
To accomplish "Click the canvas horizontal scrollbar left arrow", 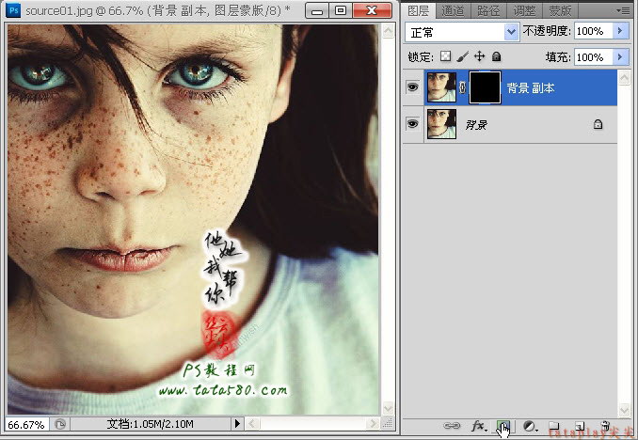I will 252,424.
